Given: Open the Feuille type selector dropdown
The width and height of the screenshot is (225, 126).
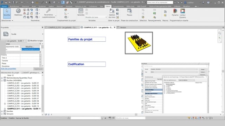Looking at the screenshot, I should 43,34.
